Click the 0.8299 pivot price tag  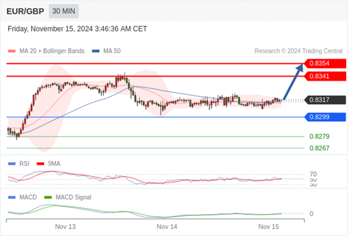point(325,117)
